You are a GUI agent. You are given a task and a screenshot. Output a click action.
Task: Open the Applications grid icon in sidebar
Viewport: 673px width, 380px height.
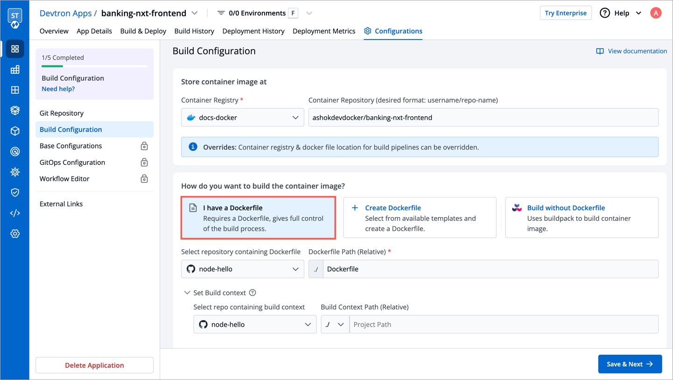click(15, 49)
